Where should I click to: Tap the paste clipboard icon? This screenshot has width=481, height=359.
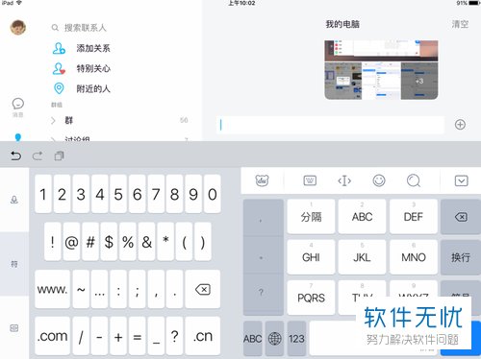click(59, 156)
